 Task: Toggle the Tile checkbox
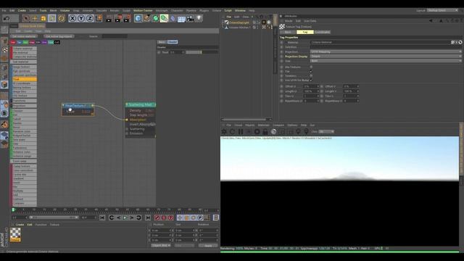point(311,71)
